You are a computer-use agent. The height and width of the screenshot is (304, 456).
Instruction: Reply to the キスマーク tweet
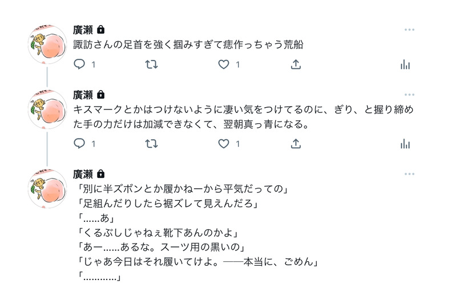click(80, 144)
